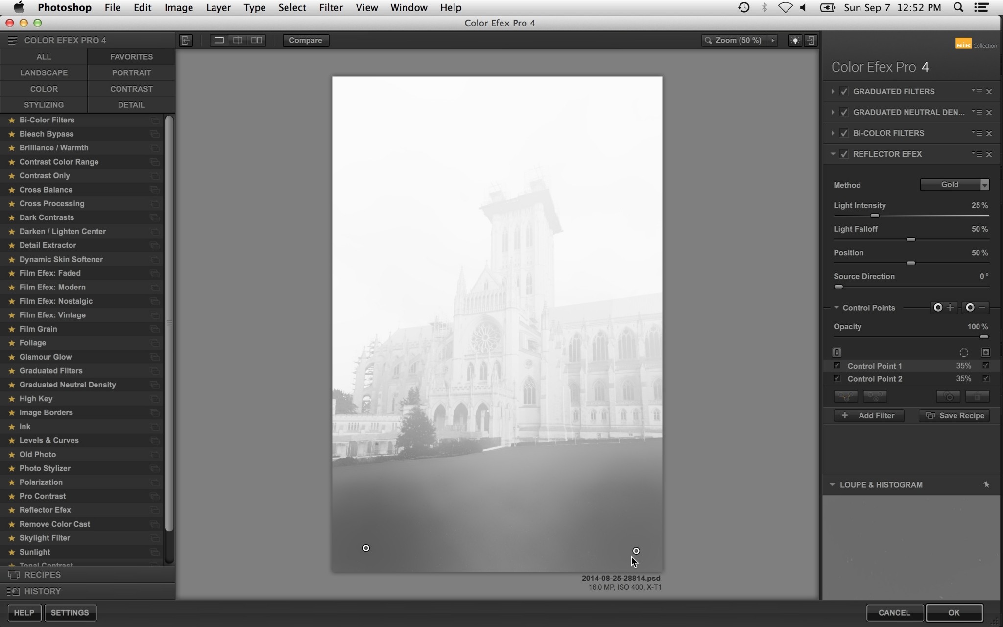The width and height of the screenshot is (1003, 627).
Task: Click the preset stack icon for Bi-Color Filters
Action: click(x=155, y=121)
